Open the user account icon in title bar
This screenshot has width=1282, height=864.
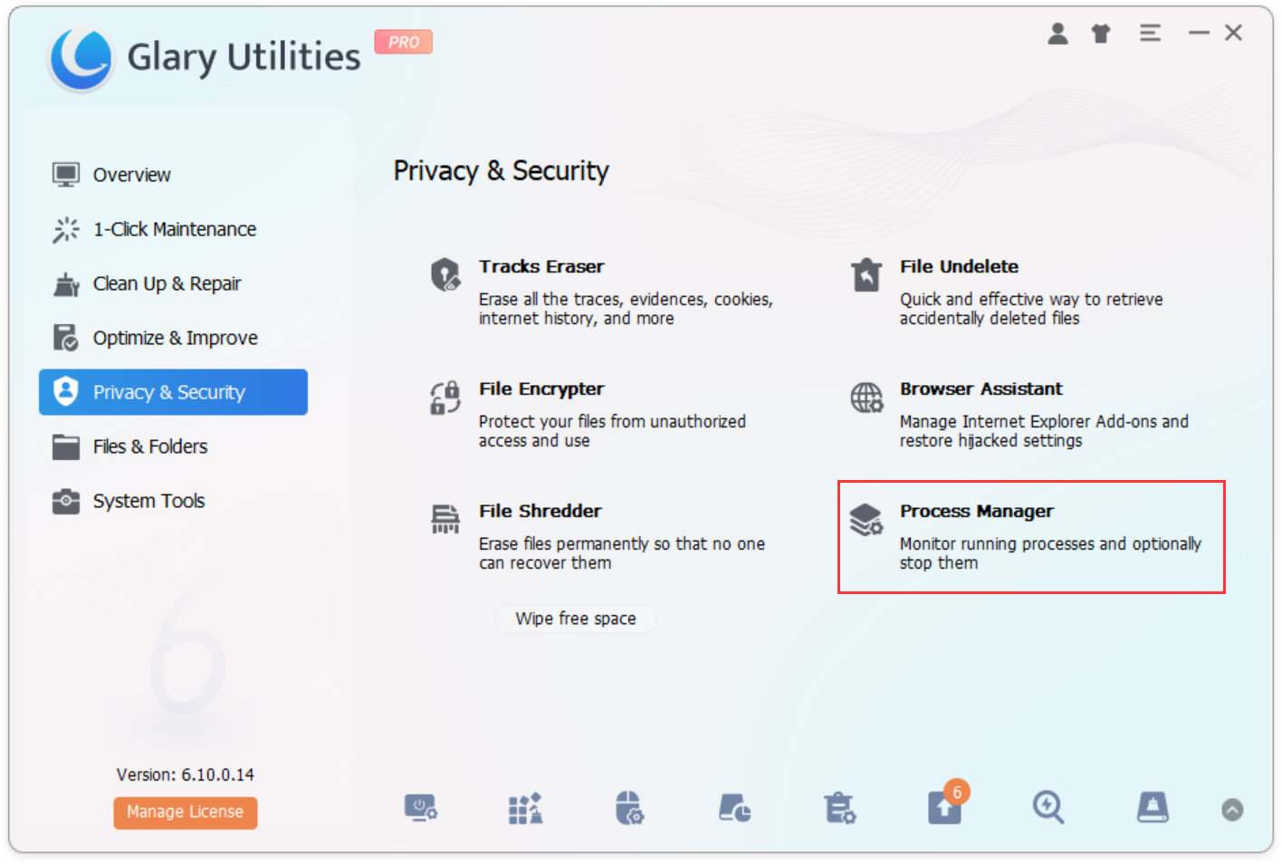coord(1057,33)
